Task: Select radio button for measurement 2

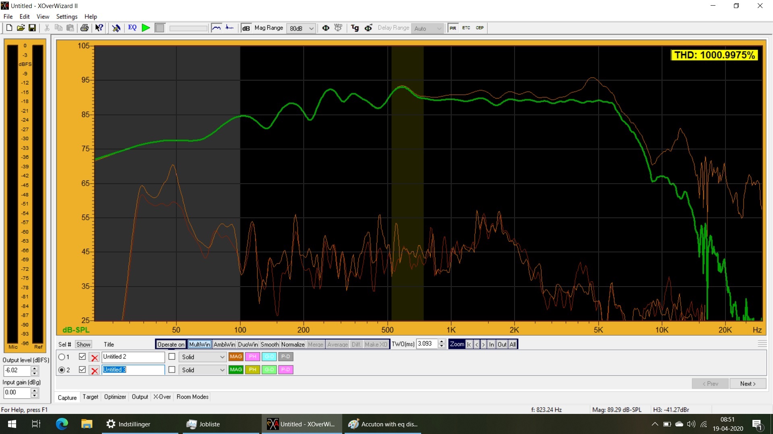Action: (62, 370)
